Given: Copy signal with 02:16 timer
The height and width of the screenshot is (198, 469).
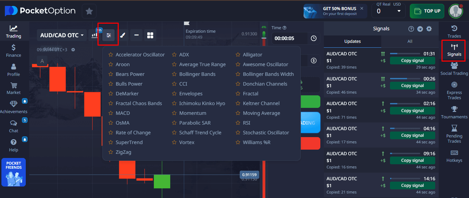Looking at the screenshot, I should point(413,111).
